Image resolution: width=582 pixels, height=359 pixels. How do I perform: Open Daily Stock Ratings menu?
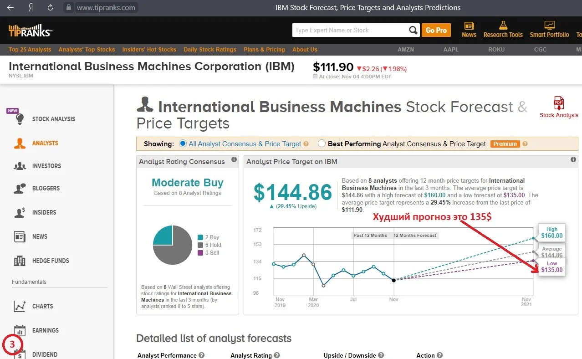(x=210, y=50)
